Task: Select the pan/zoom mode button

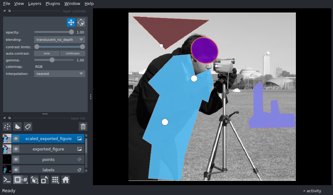Action: [x=71, y=22]
